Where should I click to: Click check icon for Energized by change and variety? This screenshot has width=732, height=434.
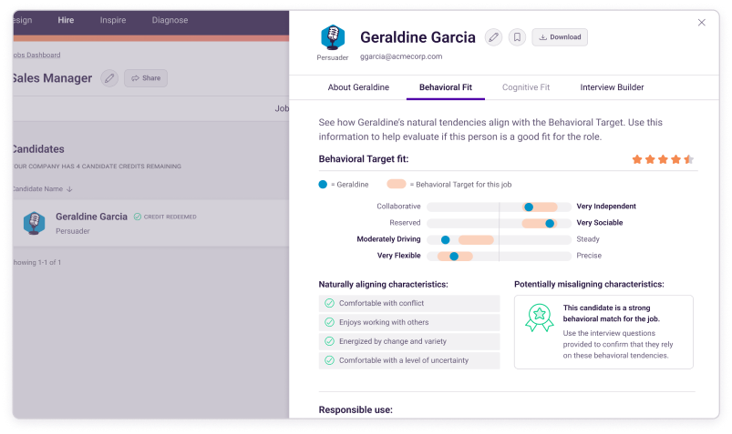click(x=330, y=341)
